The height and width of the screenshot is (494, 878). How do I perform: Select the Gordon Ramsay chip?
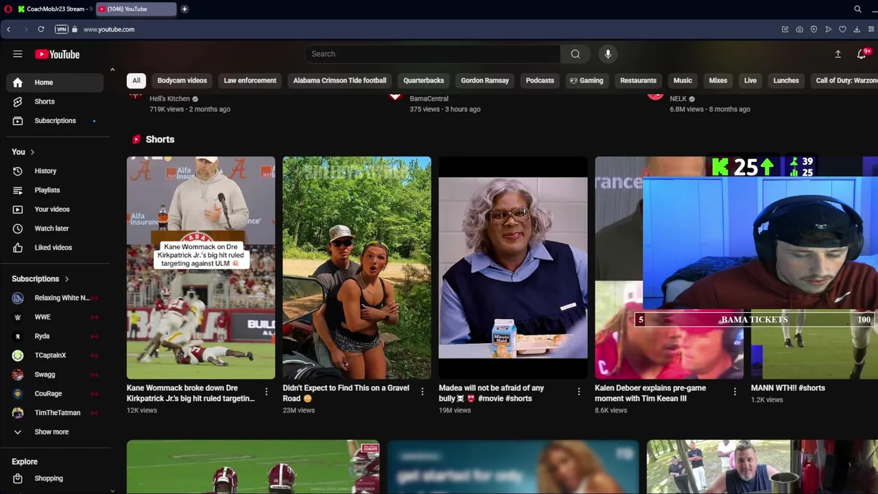click(x=485, y=80)
